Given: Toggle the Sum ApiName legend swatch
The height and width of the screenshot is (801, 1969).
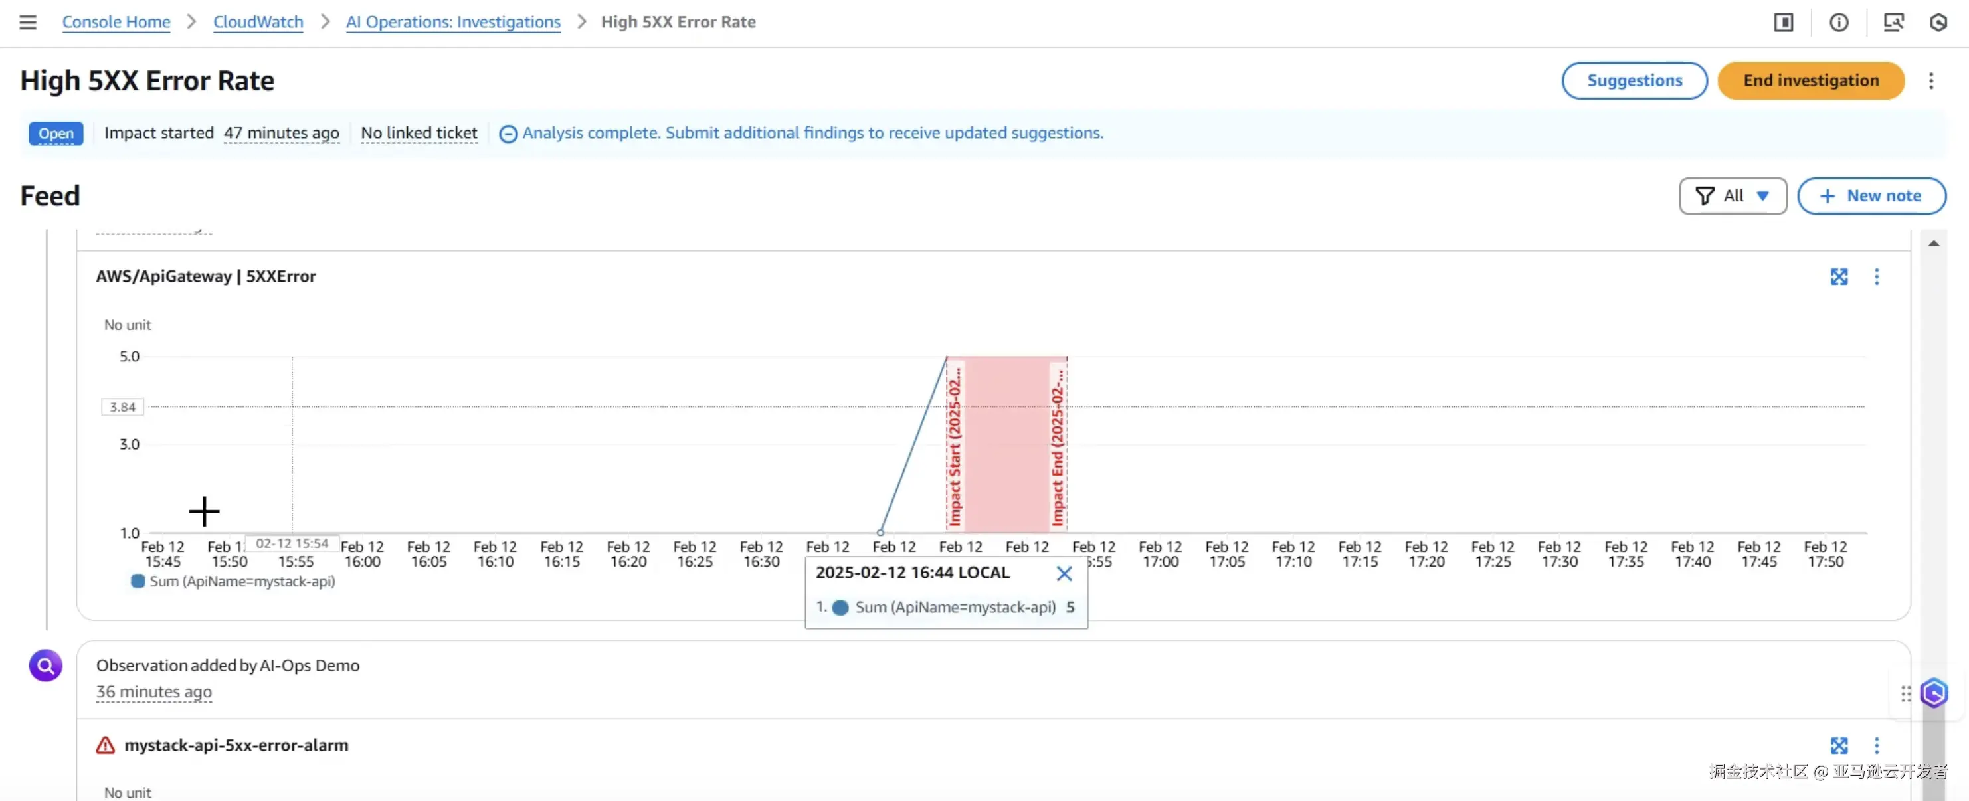Looking at the screenshot, I should 138,582.
